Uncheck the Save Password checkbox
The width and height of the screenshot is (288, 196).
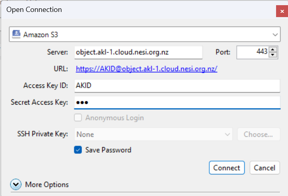[x=78, y=150]
